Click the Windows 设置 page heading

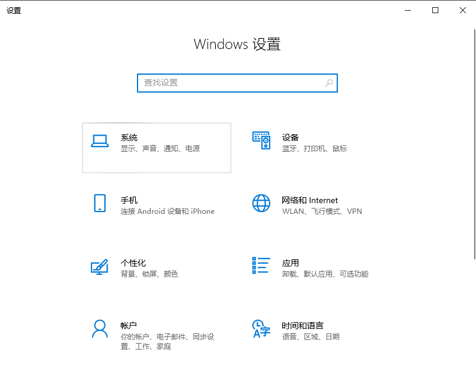pos(237,44)
